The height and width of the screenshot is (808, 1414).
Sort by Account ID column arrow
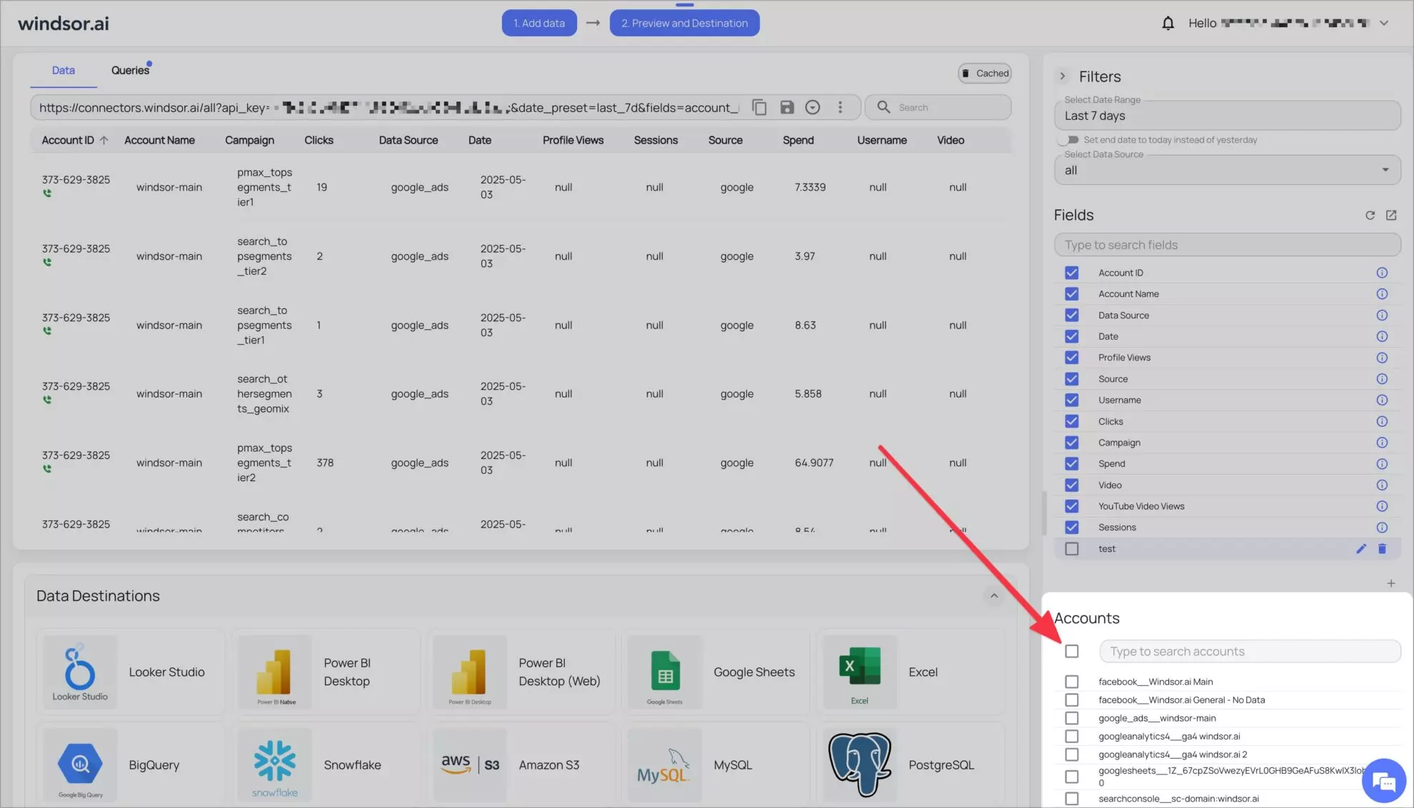point(104,140)
